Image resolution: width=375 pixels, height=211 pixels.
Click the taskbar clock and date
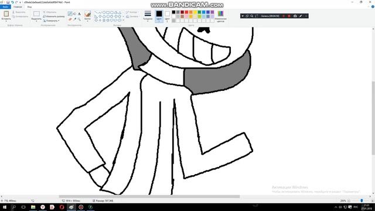[x=366, y=207]
